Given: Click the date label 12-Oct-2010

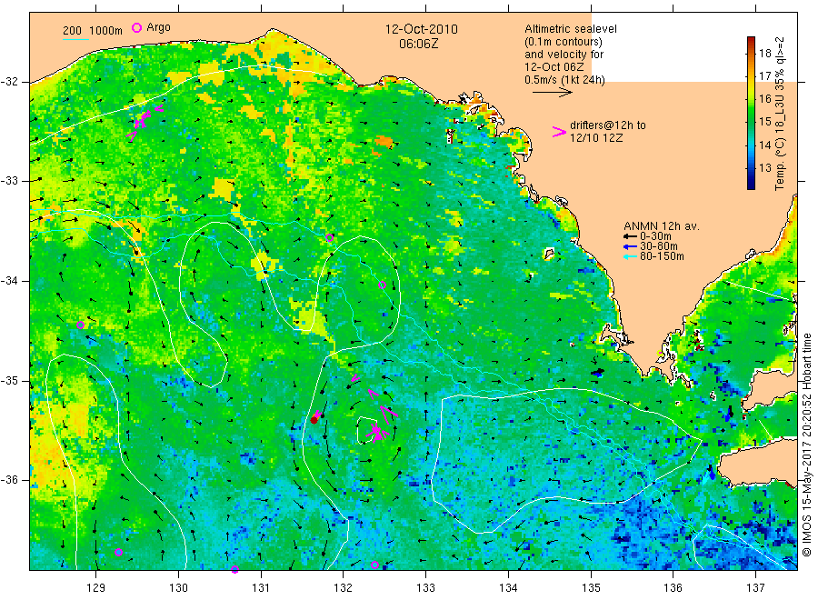Looking at the screenshot, I should 422,29.
